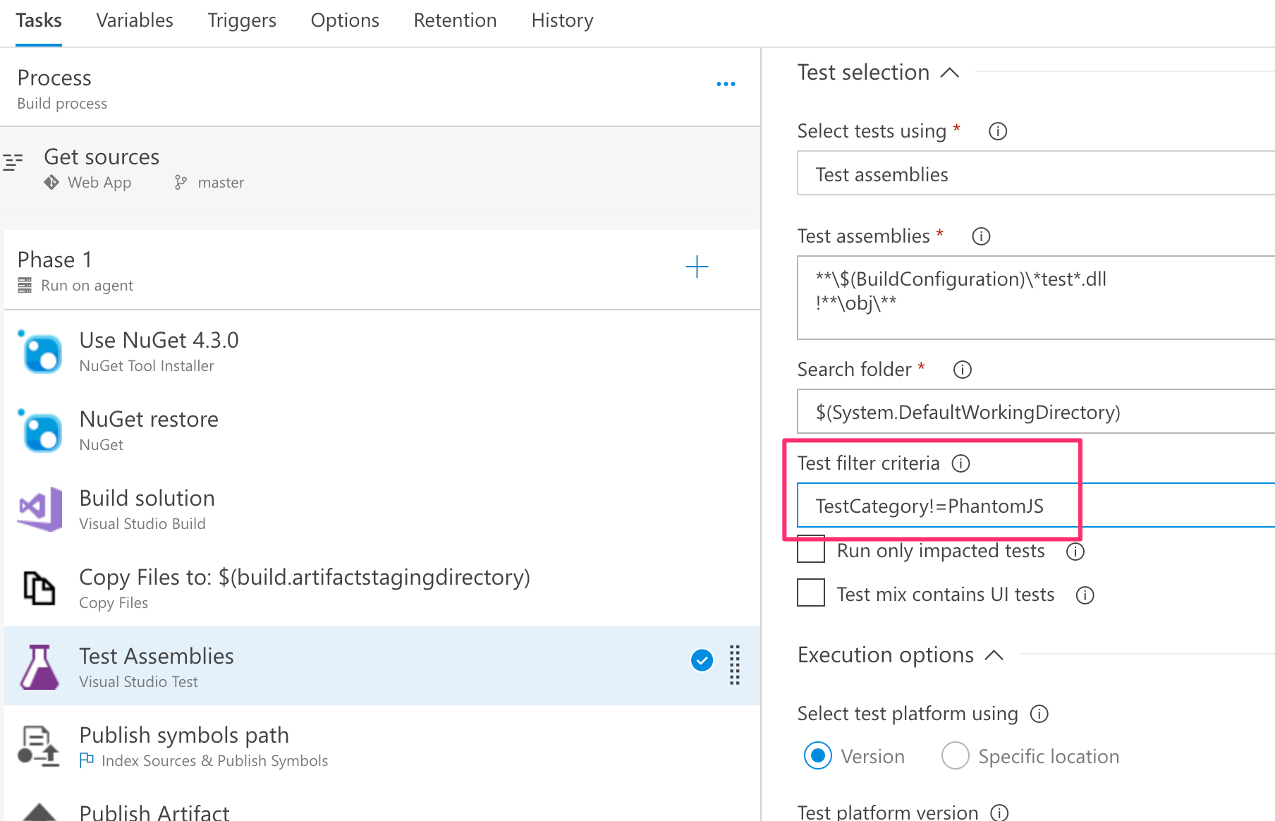Show info for Test mix contains UI tests
Image resolution: width=1275 pixels, height=821 pixels.
(x=1085, y=595)
